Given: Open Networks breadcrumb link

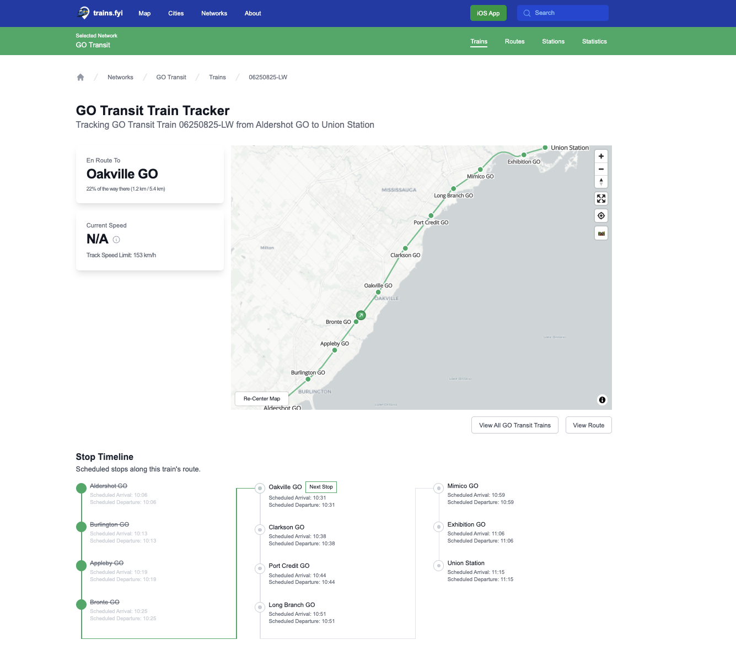Looking at the screenshot, I should pos(120,77).
